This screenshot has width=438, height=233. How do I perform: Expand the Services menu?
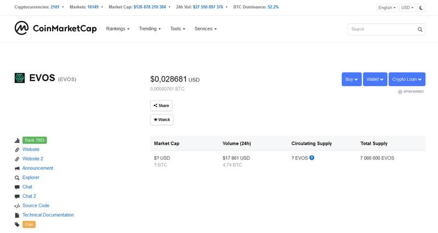pos(206,29)
